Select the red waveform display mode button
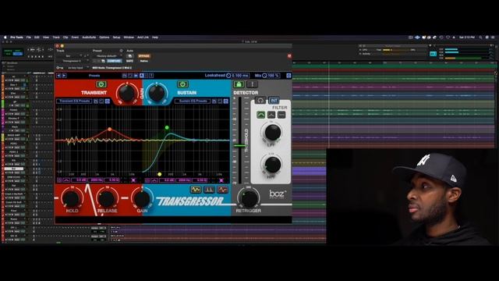Viewport: 499px width, 281px height. 222,190
